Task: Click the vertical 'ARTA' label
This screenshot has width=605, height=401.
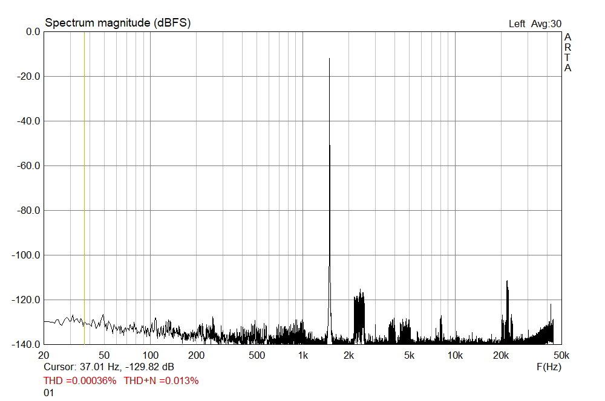Action: click(567, 53)
